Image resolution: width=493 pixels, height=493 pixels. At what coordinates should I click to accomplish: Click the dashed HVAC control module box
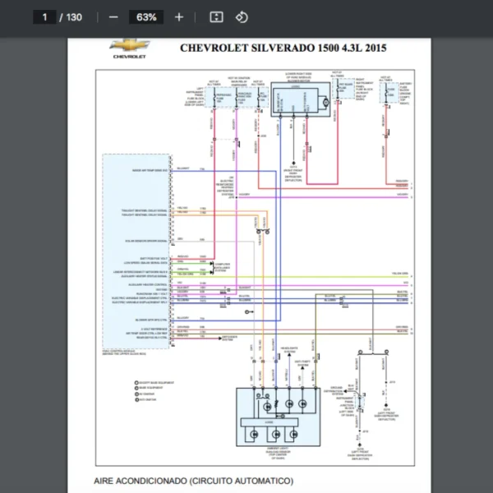[x=136, y=251]
